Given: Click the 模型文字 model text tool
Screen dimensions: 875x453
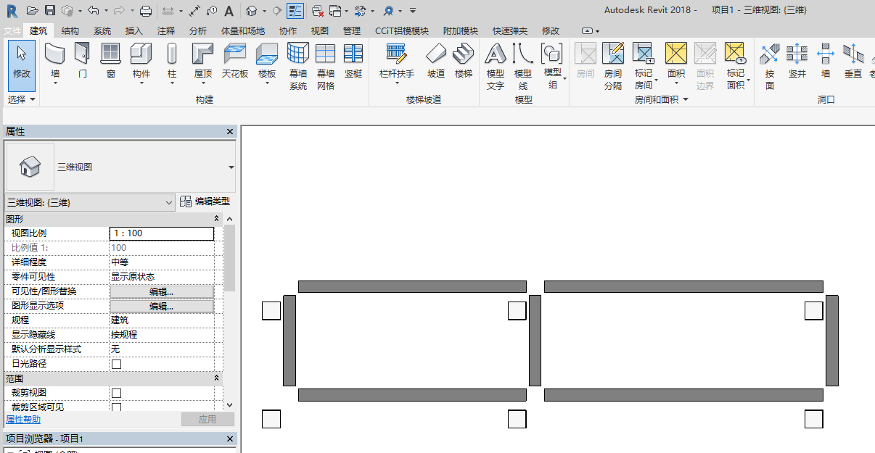Looking at the screenshot, I should 495,66.
